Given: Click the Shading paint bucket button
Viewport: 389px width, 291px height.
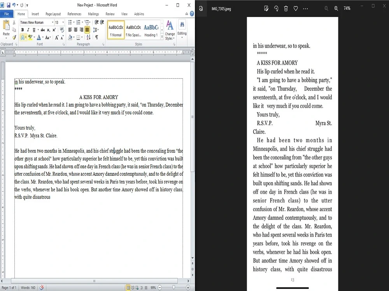Looking at the screenshot, I should (70, 37).
